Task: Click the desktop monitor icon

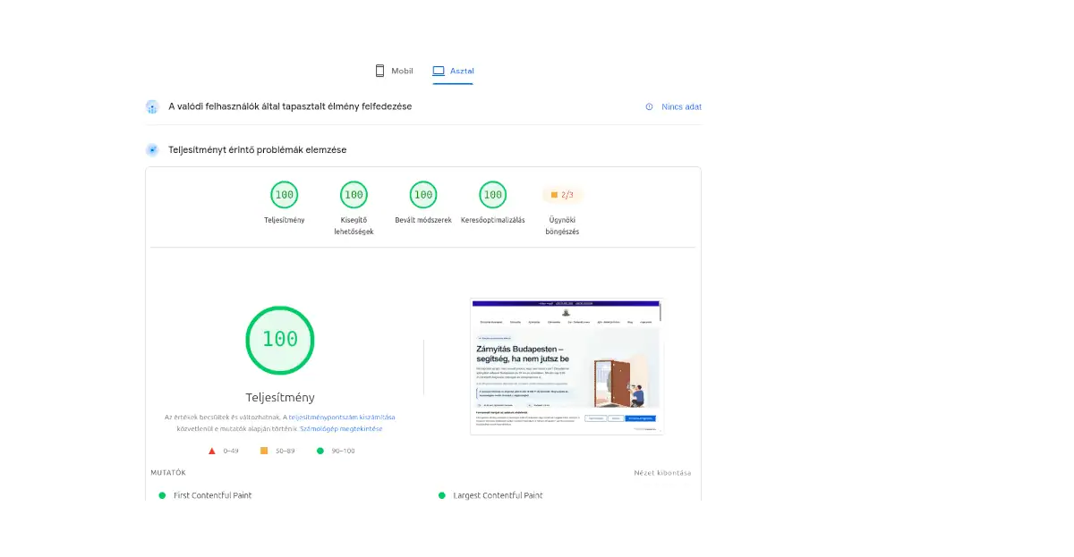Action: 439,71
